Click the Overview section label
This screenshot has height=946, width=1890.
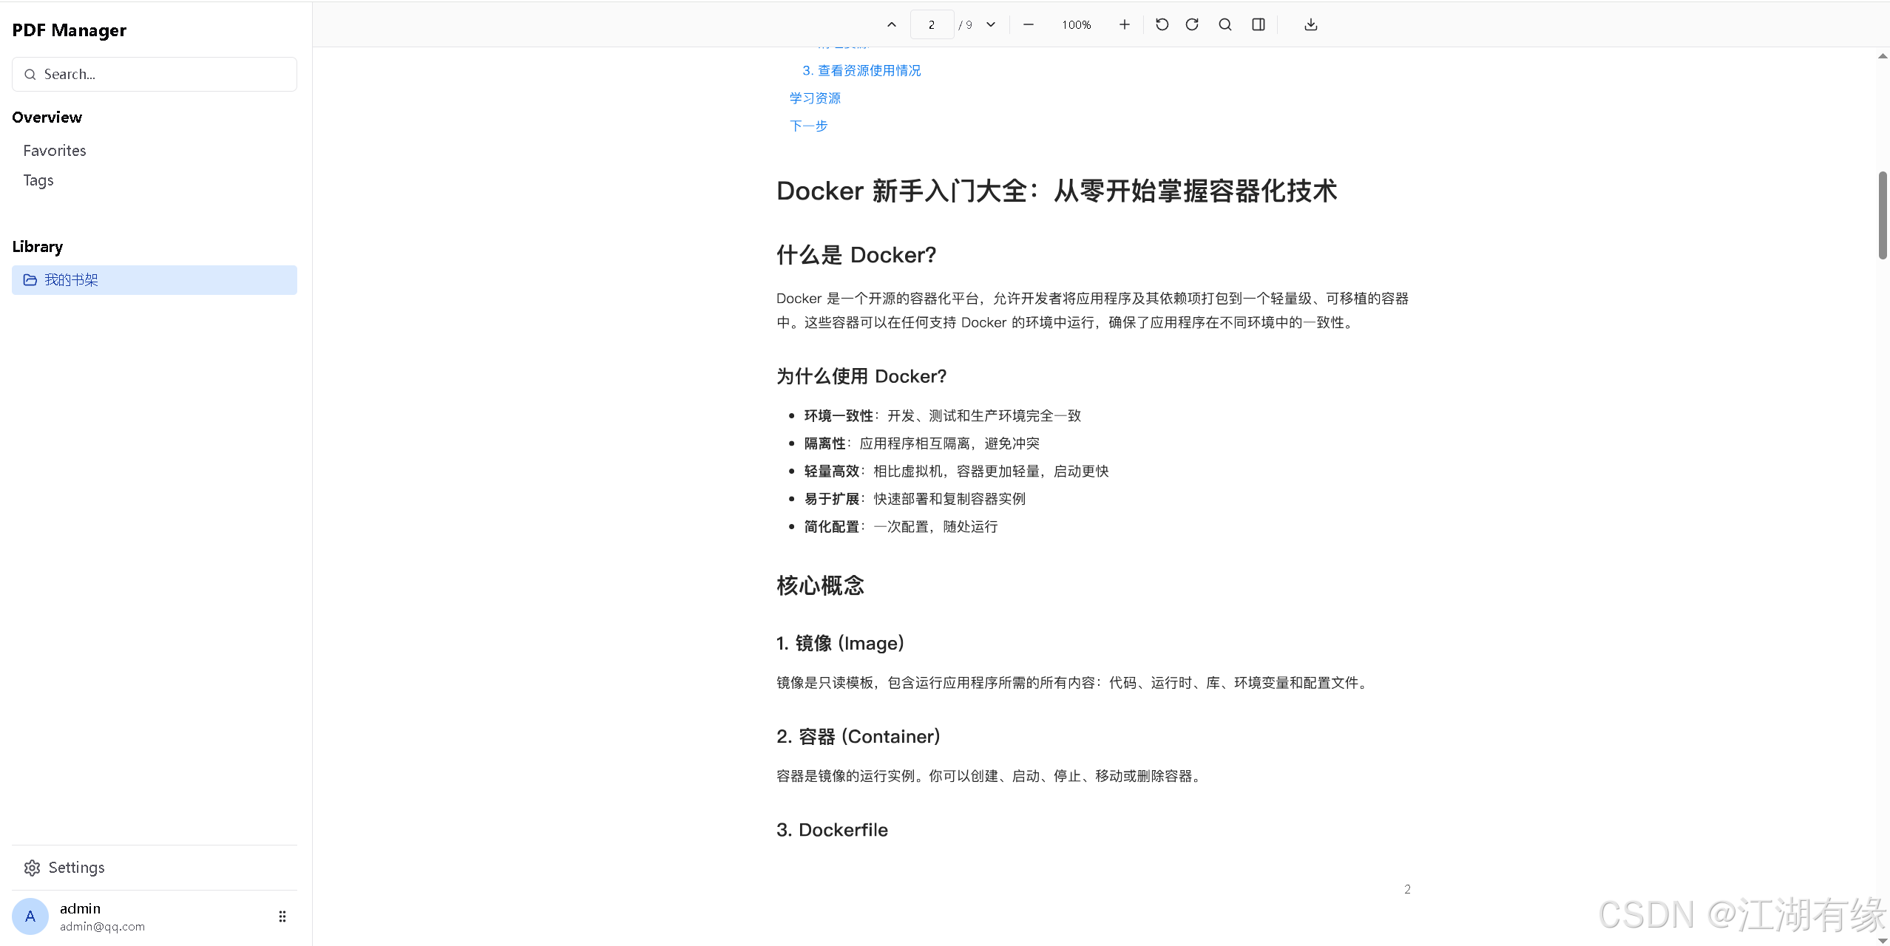pyautogui.click(x=47, y=118)
